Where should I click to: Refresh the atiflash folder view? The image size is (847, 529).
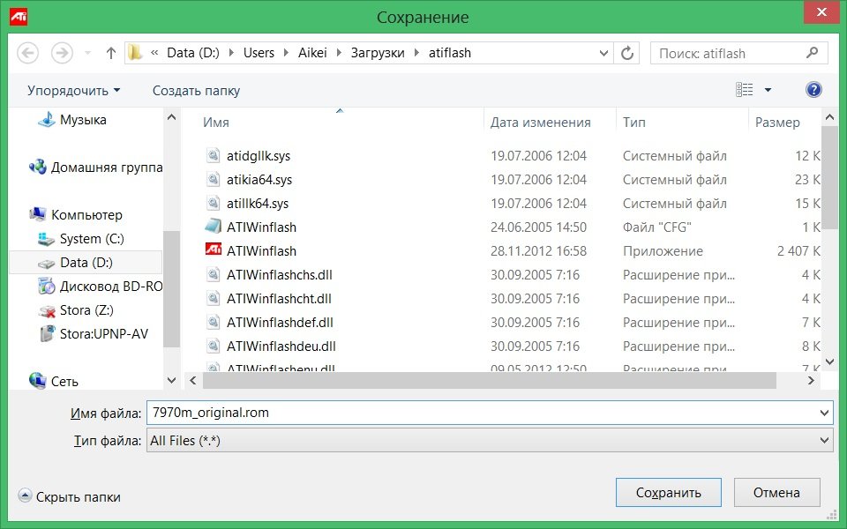(x=626, y=53)
